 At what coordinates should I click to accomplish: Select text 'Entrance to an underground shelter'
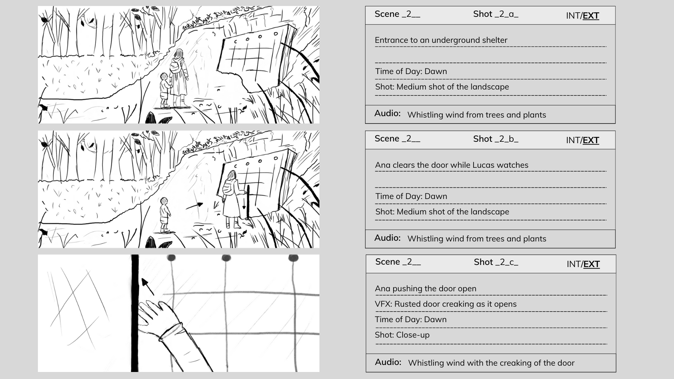tap(441, 40)
